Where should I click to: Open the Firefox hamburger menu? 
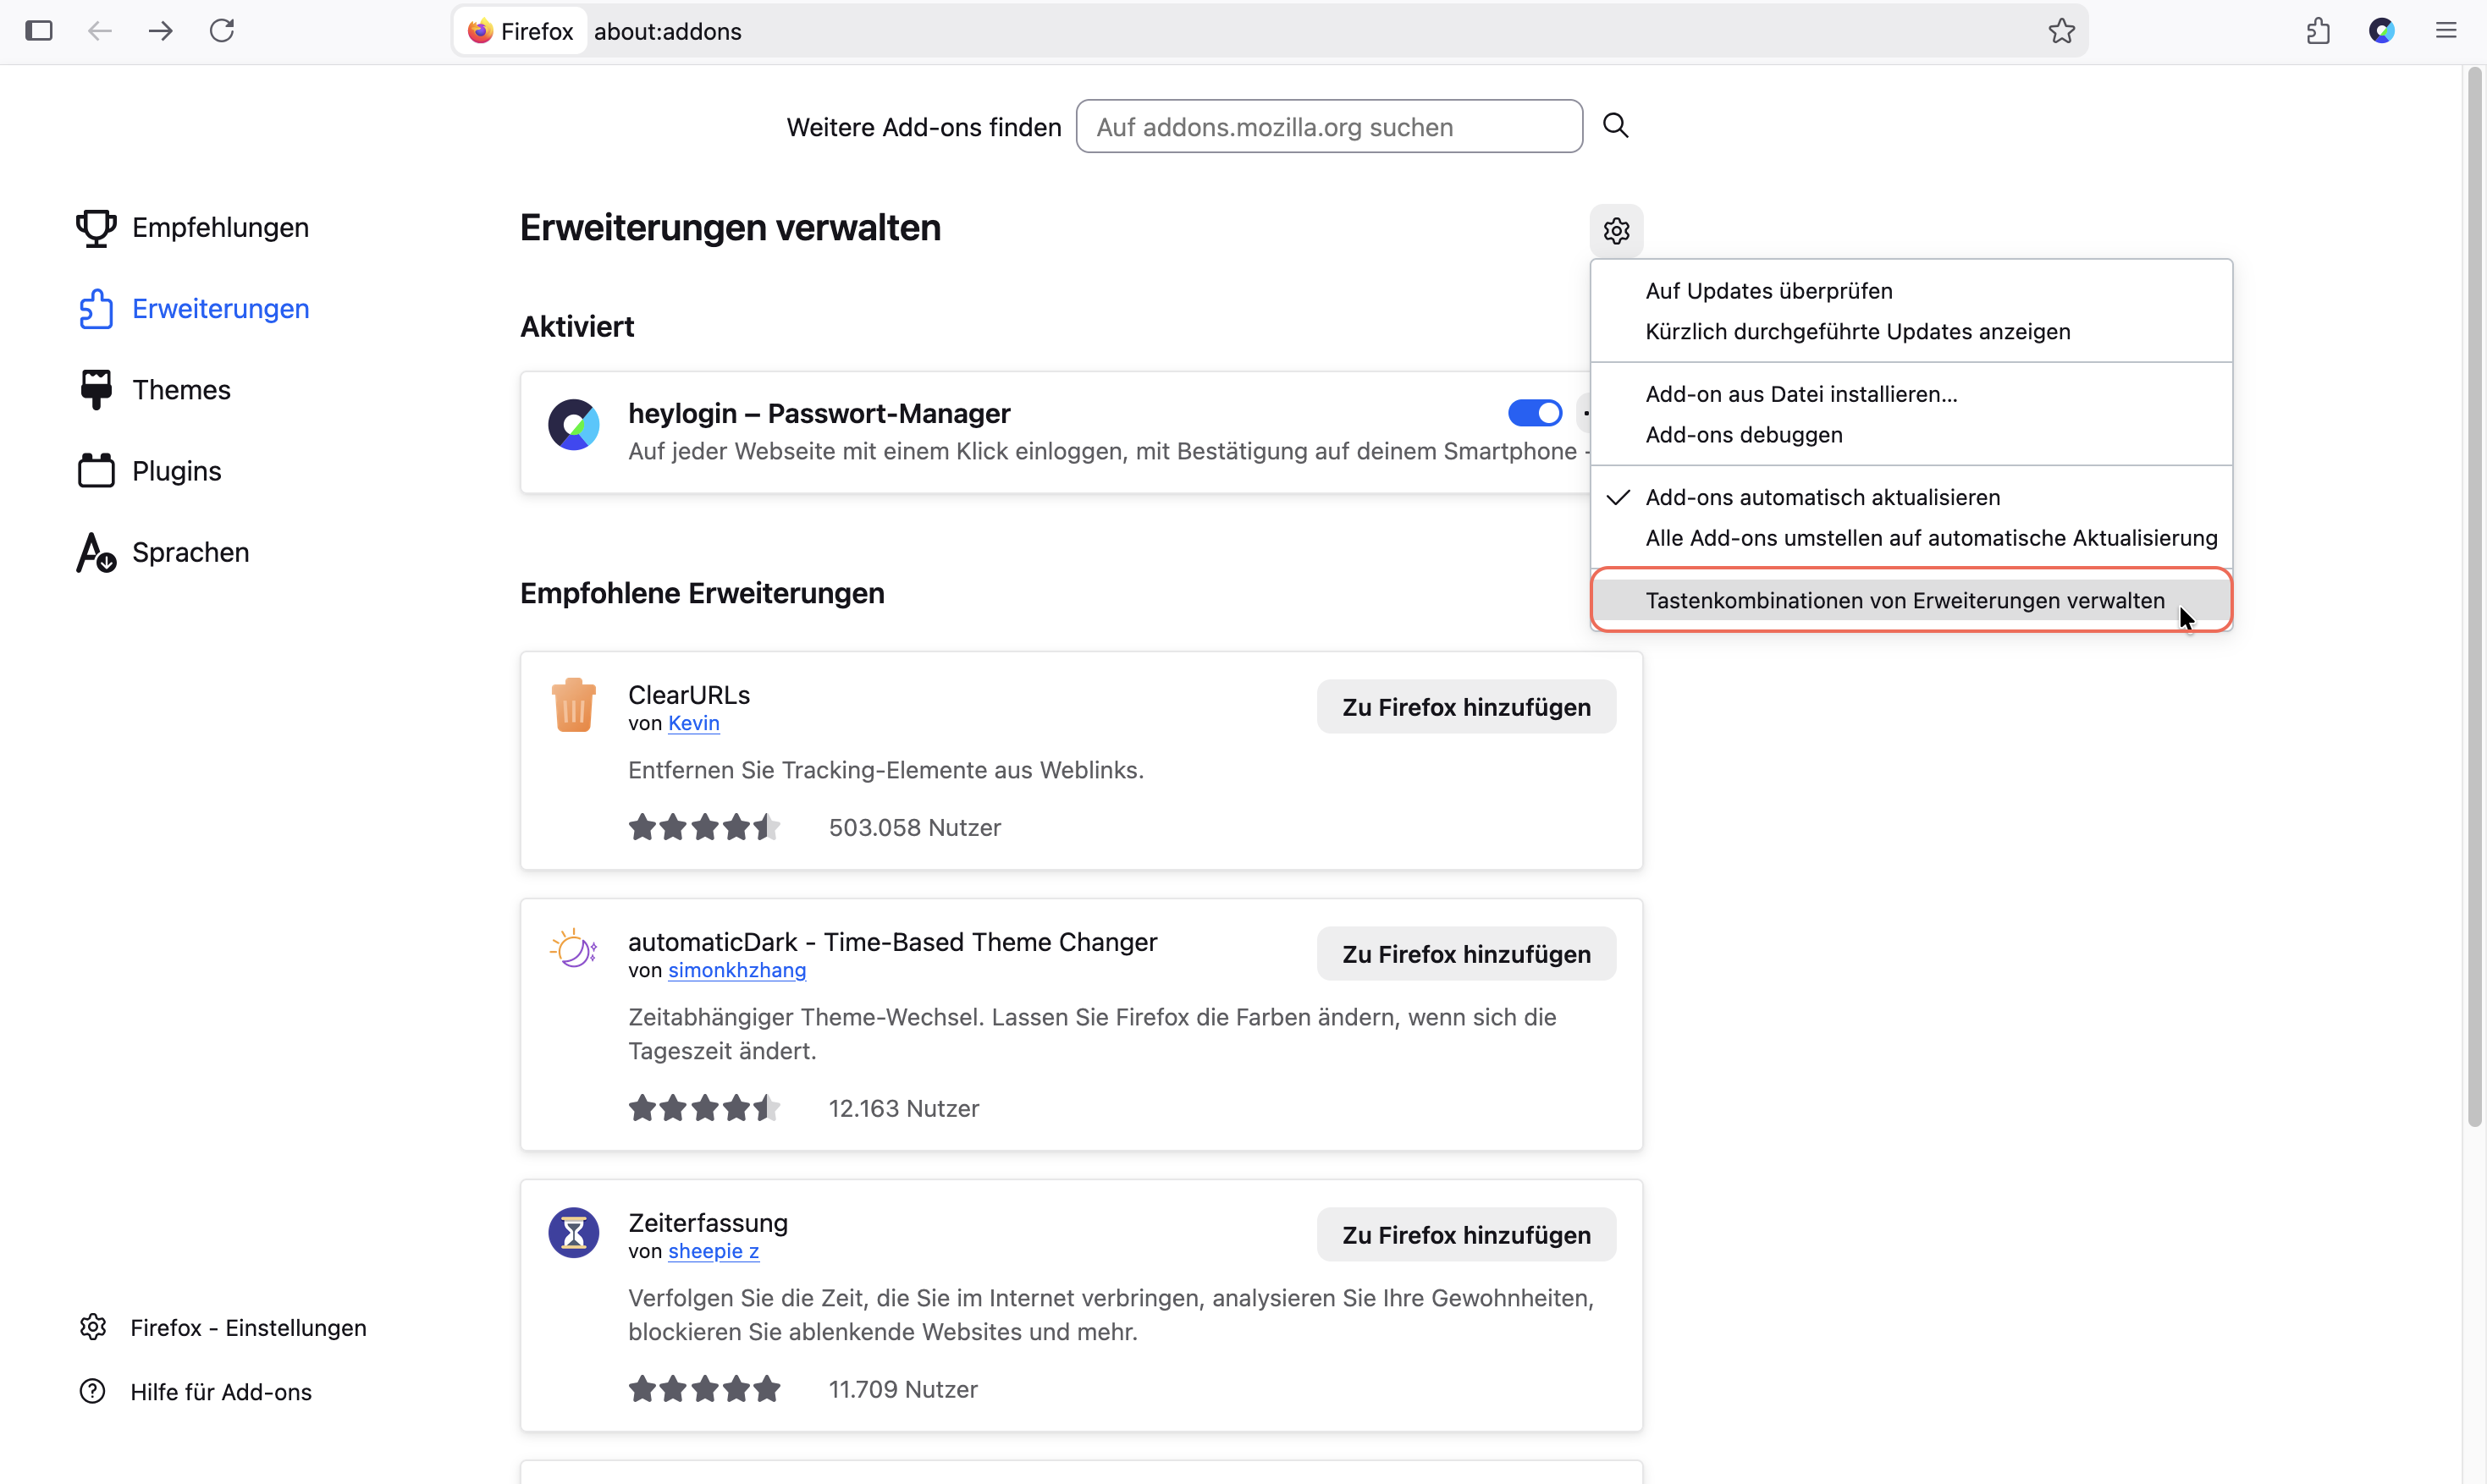click(2445, 31)
